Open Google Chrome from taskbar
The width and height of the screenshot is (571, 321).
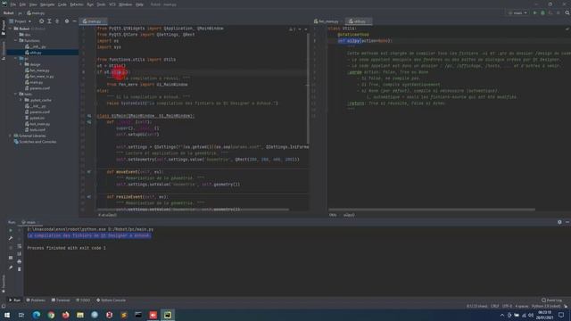[51, 315]
